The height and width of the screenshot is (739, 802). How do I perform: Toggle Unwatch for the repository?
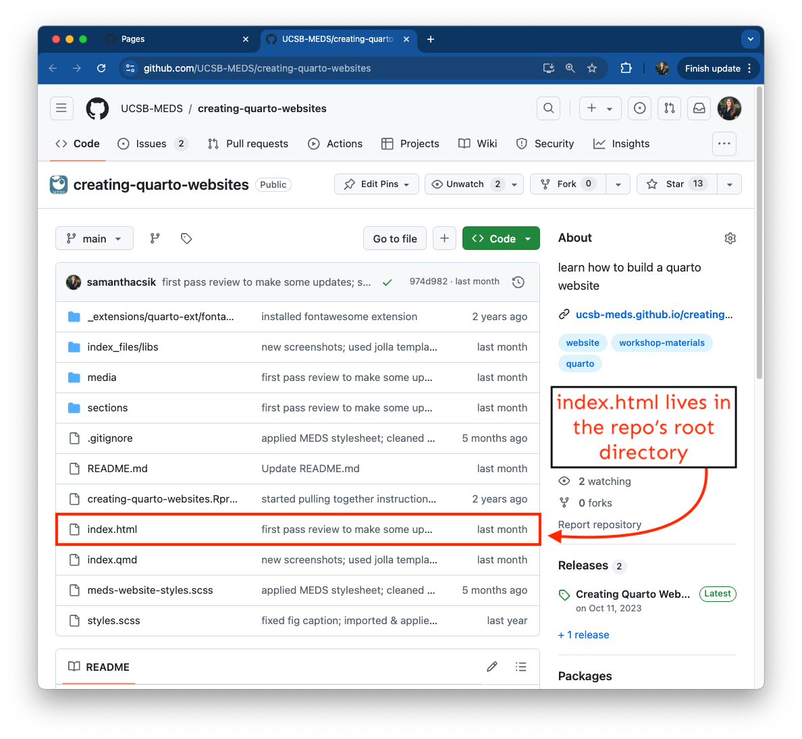pyautogui.click(x=465, y=184)
